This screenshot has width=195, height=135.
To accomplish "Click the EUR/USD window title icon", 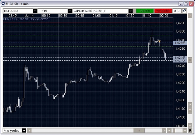I will tap(3, 4).
